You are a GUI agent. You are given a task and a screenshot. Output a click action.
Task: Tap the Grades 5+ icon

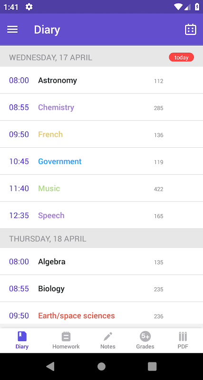coord(145,336)
